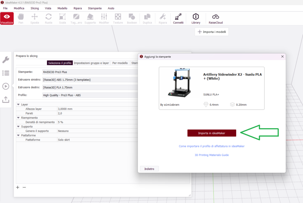The height and width of the screenshot is (203, 303).
Task: Open the list sidebar icon
Action: [6, 73]
